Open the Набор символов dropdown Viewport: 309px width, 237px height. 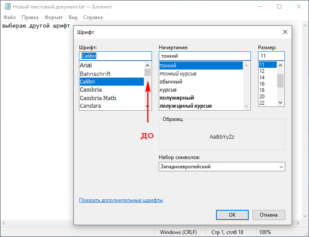pyautogui.click(x=222, y=167)
